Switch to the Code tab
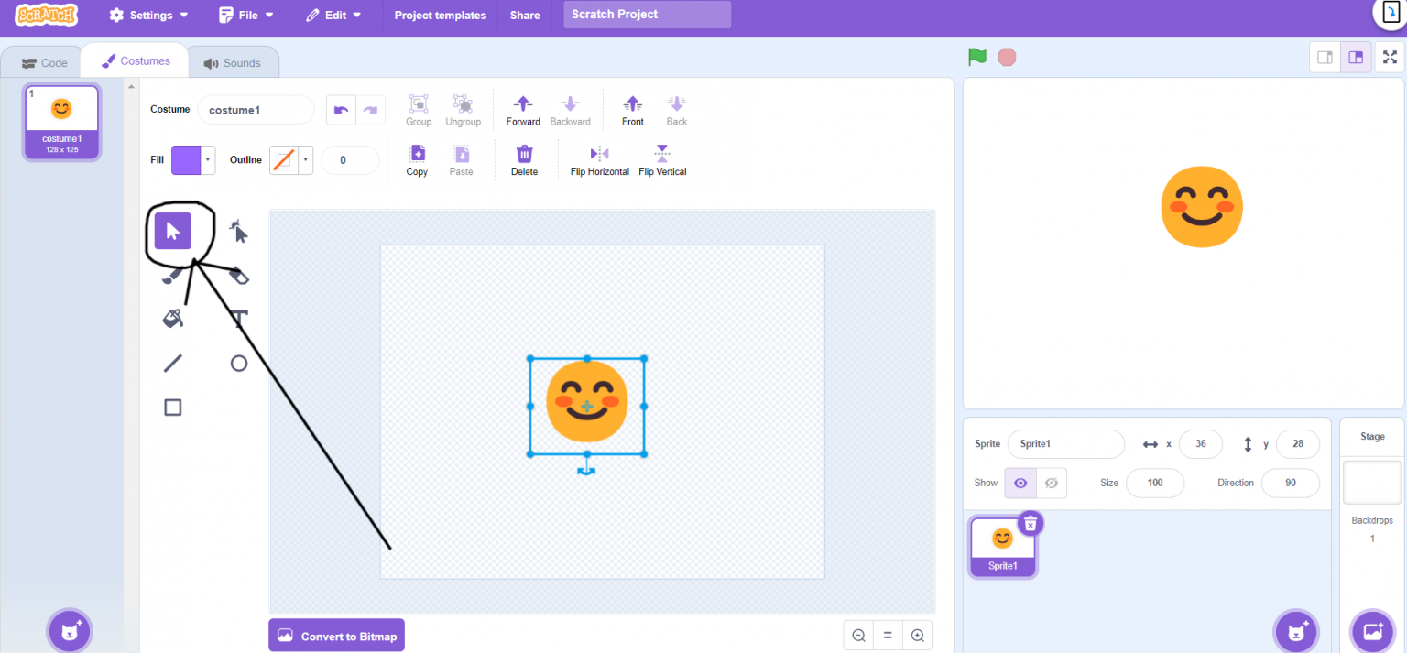Image resolution: width=1407 pixels, height=653 pixels. pos(44,63)
